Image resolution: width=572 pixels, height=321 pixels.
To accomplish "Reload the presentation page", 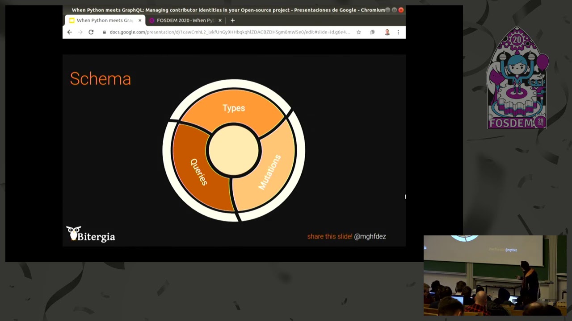I will (91, 32).
